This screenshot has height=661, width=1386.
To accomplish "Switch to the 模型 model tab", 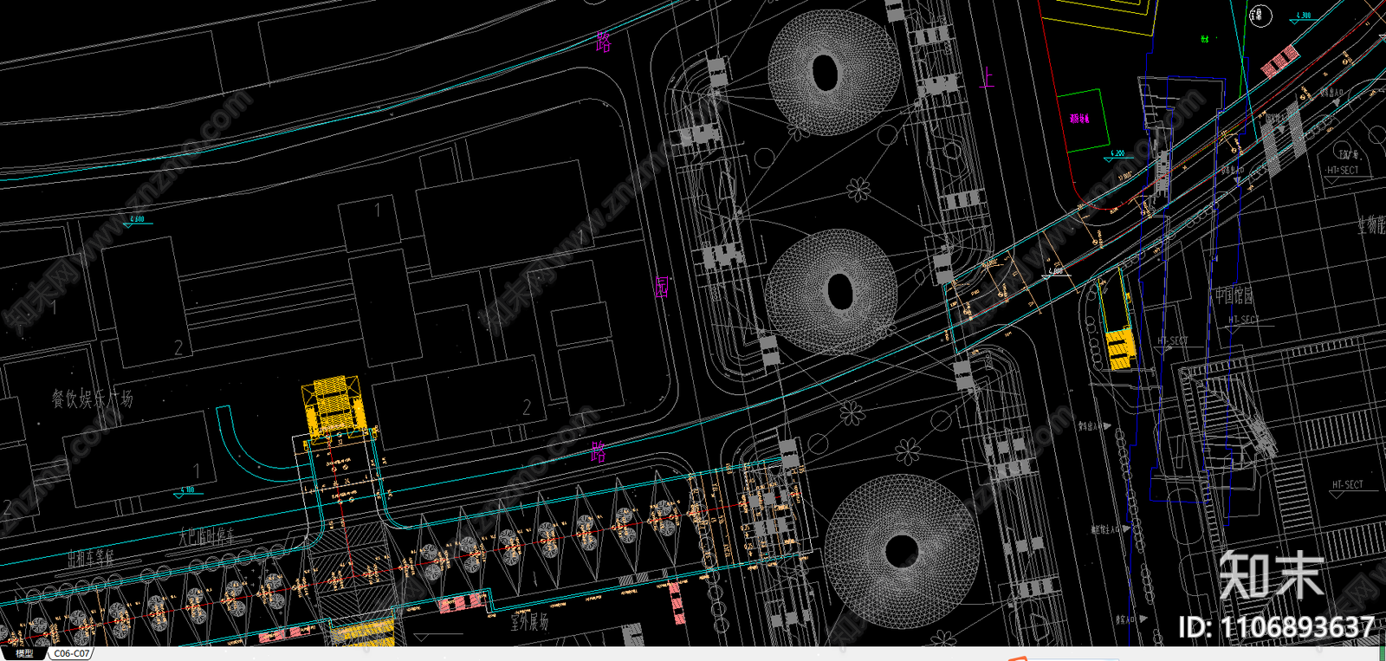I will click(x=24, y=654).
